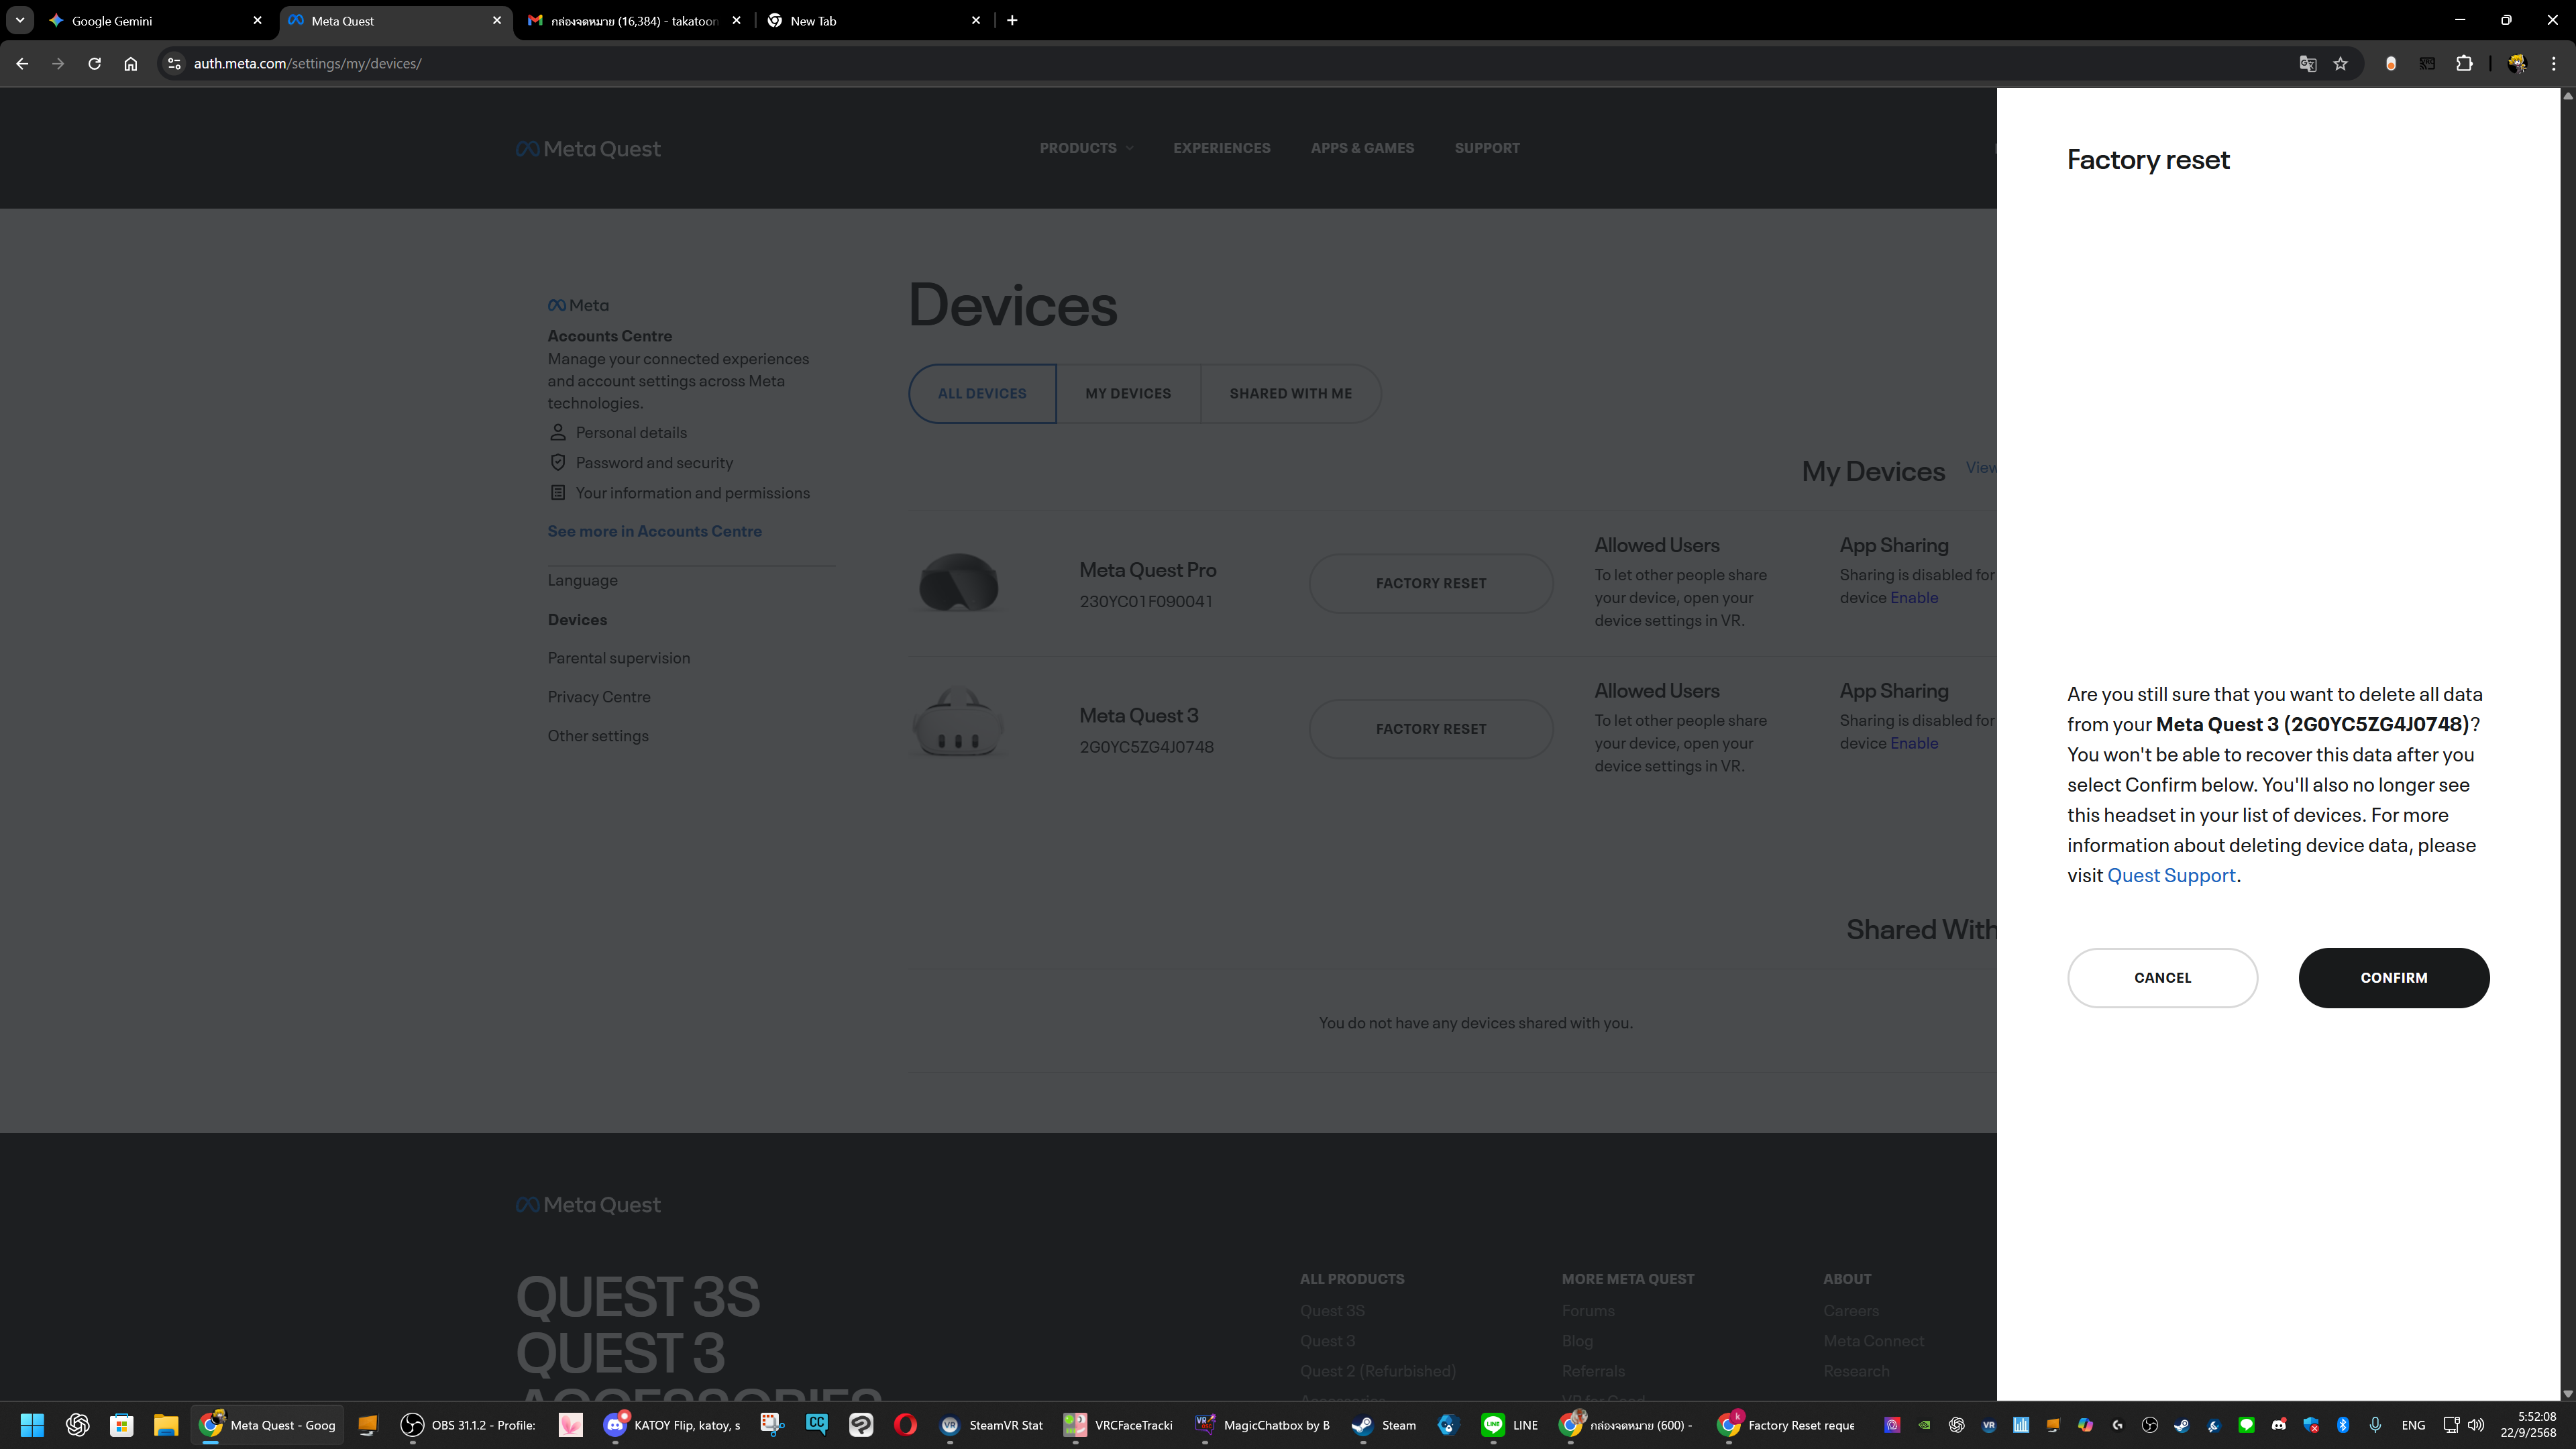Bookmark this page with the star
The height and width of the screenshot is (1449, 2576).
point(2340,63)
